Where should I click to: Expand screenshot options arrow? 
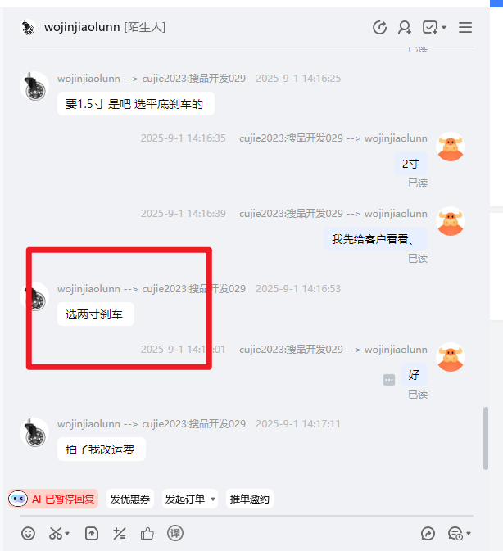(x=67, y=534)
